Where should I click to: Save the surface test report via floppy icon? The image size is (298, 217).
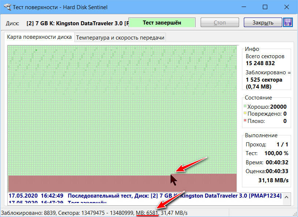pyautogui.click(x=288, y=22)
